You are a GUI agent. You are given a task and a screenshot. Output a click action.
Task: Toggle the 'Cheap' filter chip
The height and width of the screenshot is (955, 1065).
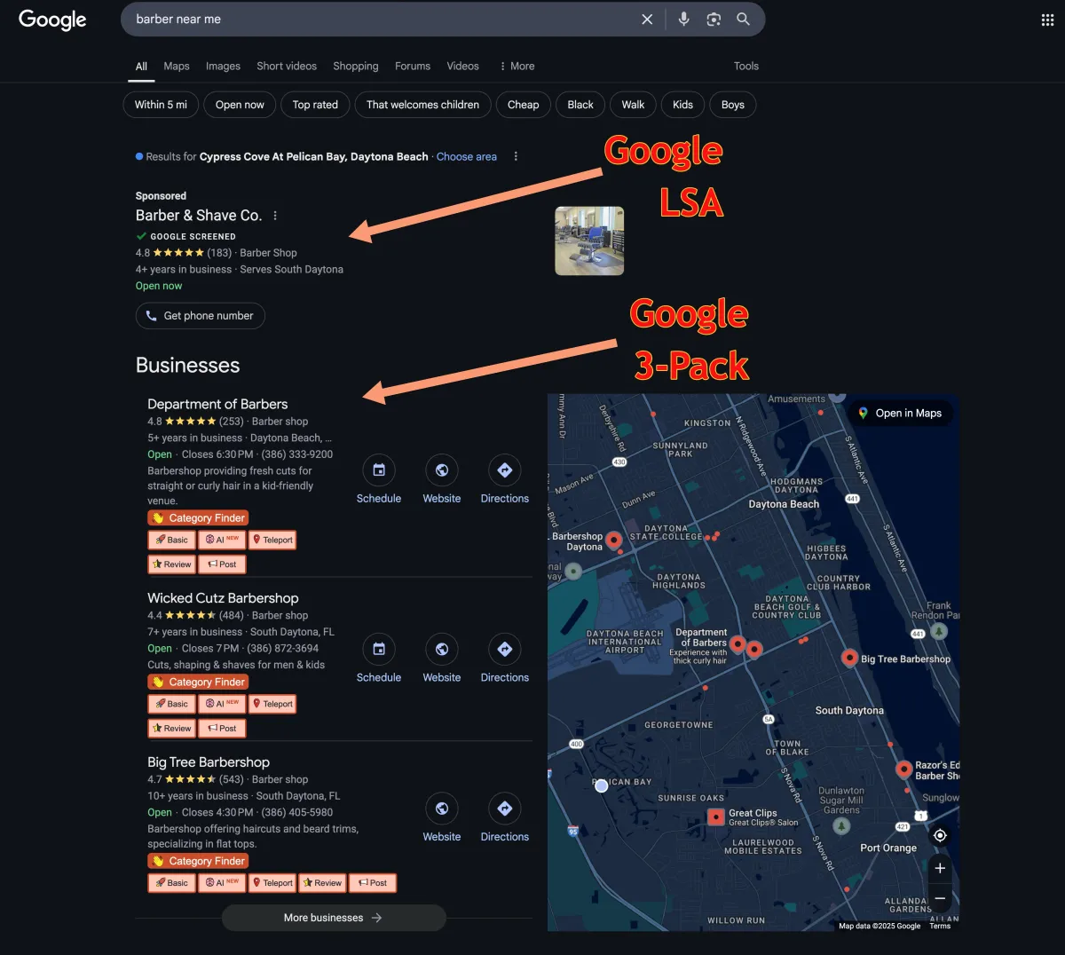(524, 105)
